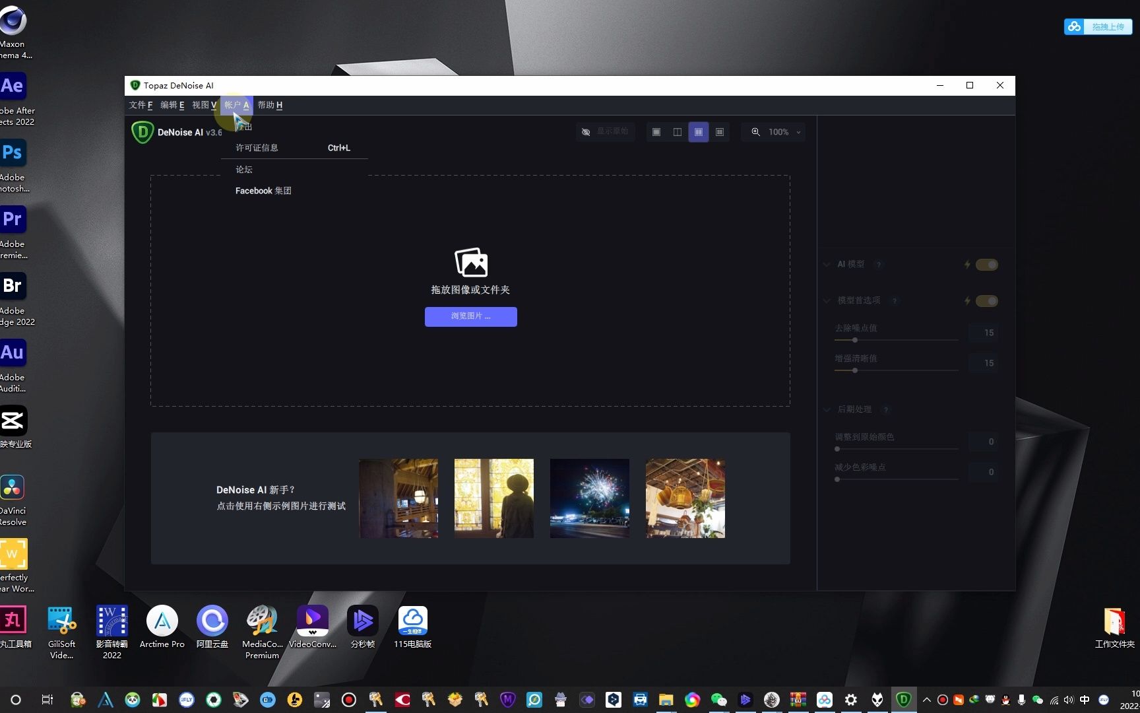
Task: Open Adobe Premiere desktop icon
Action: click(x=13, y=231)
